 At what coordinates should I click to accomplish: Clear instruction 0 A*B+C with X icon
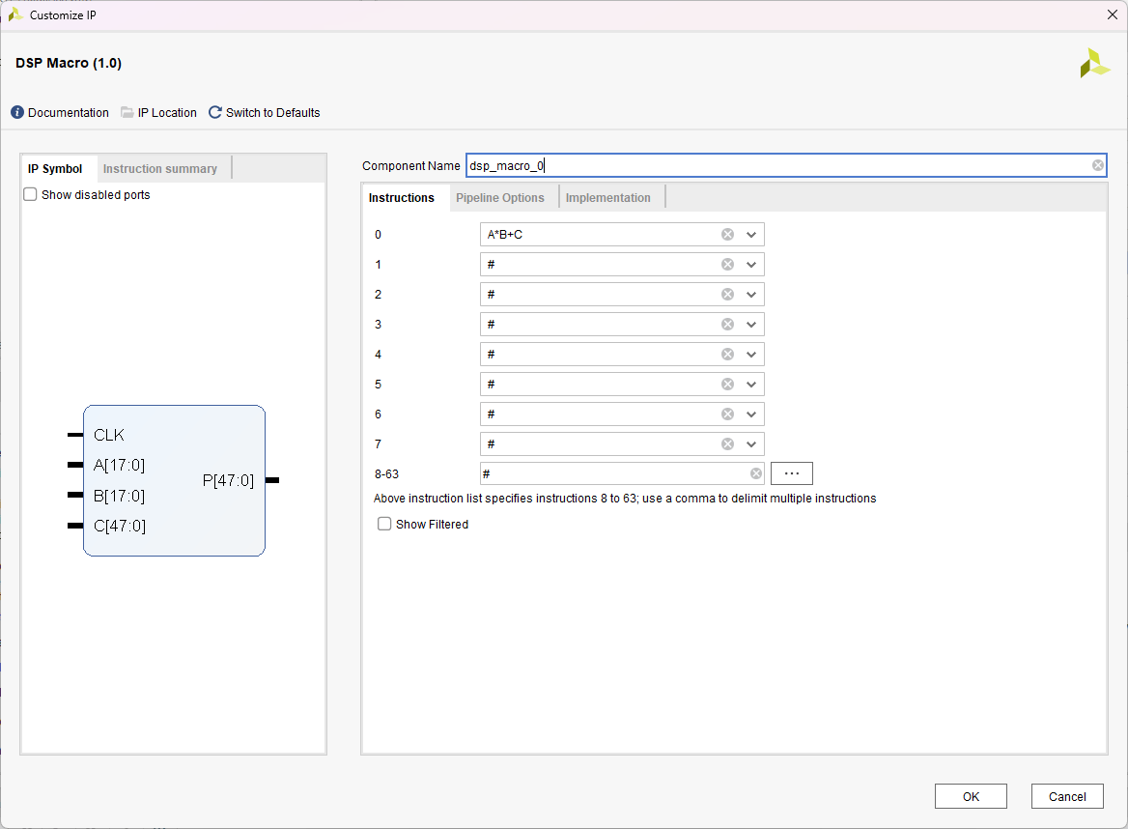(727, 235)
